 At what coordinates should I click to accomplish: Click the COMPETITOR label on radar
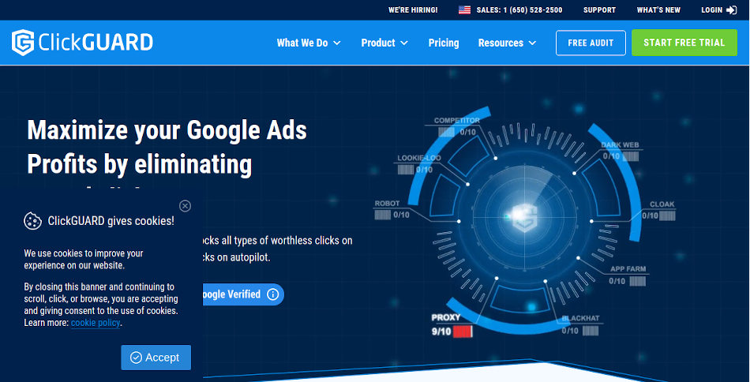coord(457,121)
